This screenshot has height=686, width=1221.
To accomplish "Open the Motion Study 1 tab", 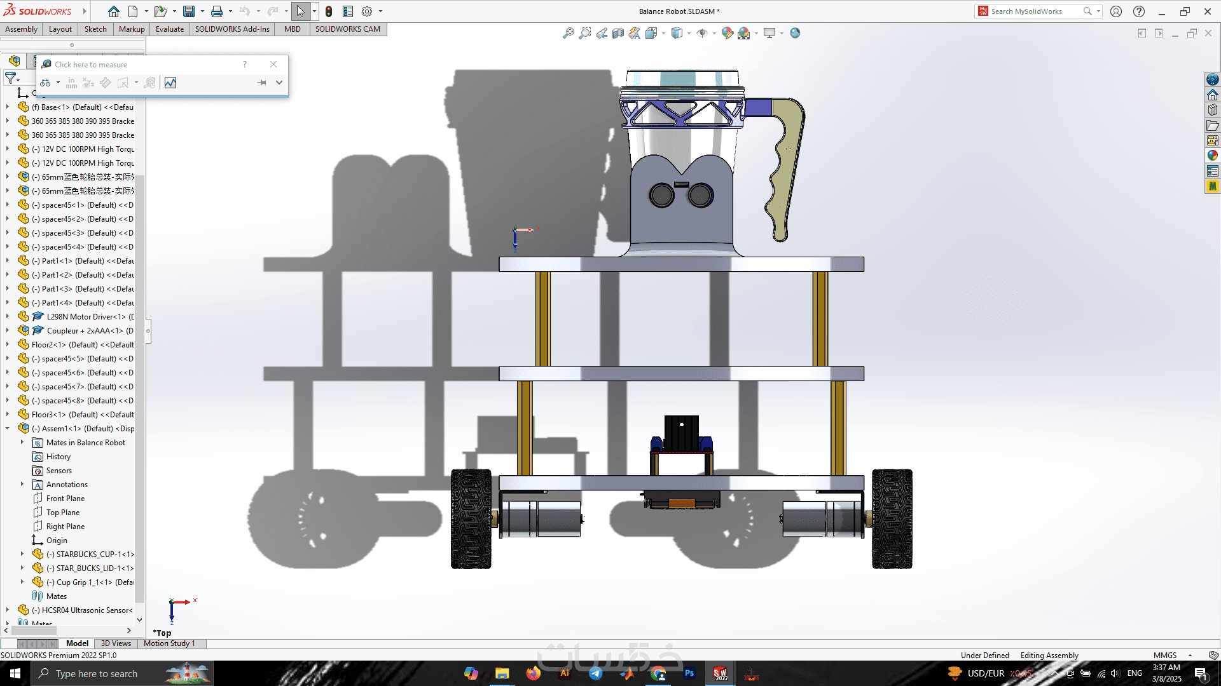I will [x=169, y=643].
